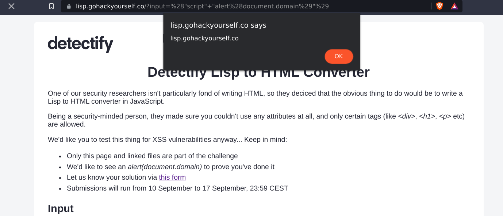Click paragraph about security researchers
The image size is (503, 216).
(x=255, y=97)
